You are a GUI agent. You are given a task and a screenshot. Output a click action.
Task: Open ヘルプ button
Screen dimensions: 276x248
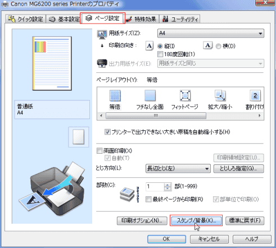point(252,239)
